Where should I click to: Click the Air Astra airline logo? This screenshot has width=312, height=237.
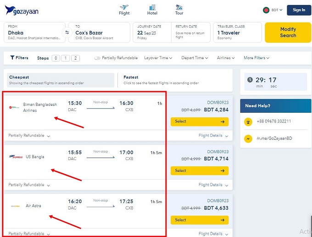15,206
